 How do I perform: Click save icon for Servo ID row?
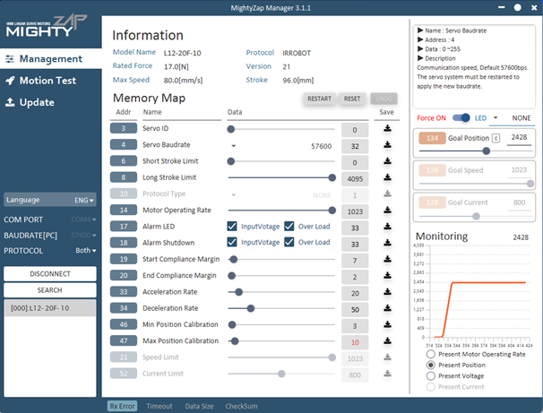tap(387, 129)
